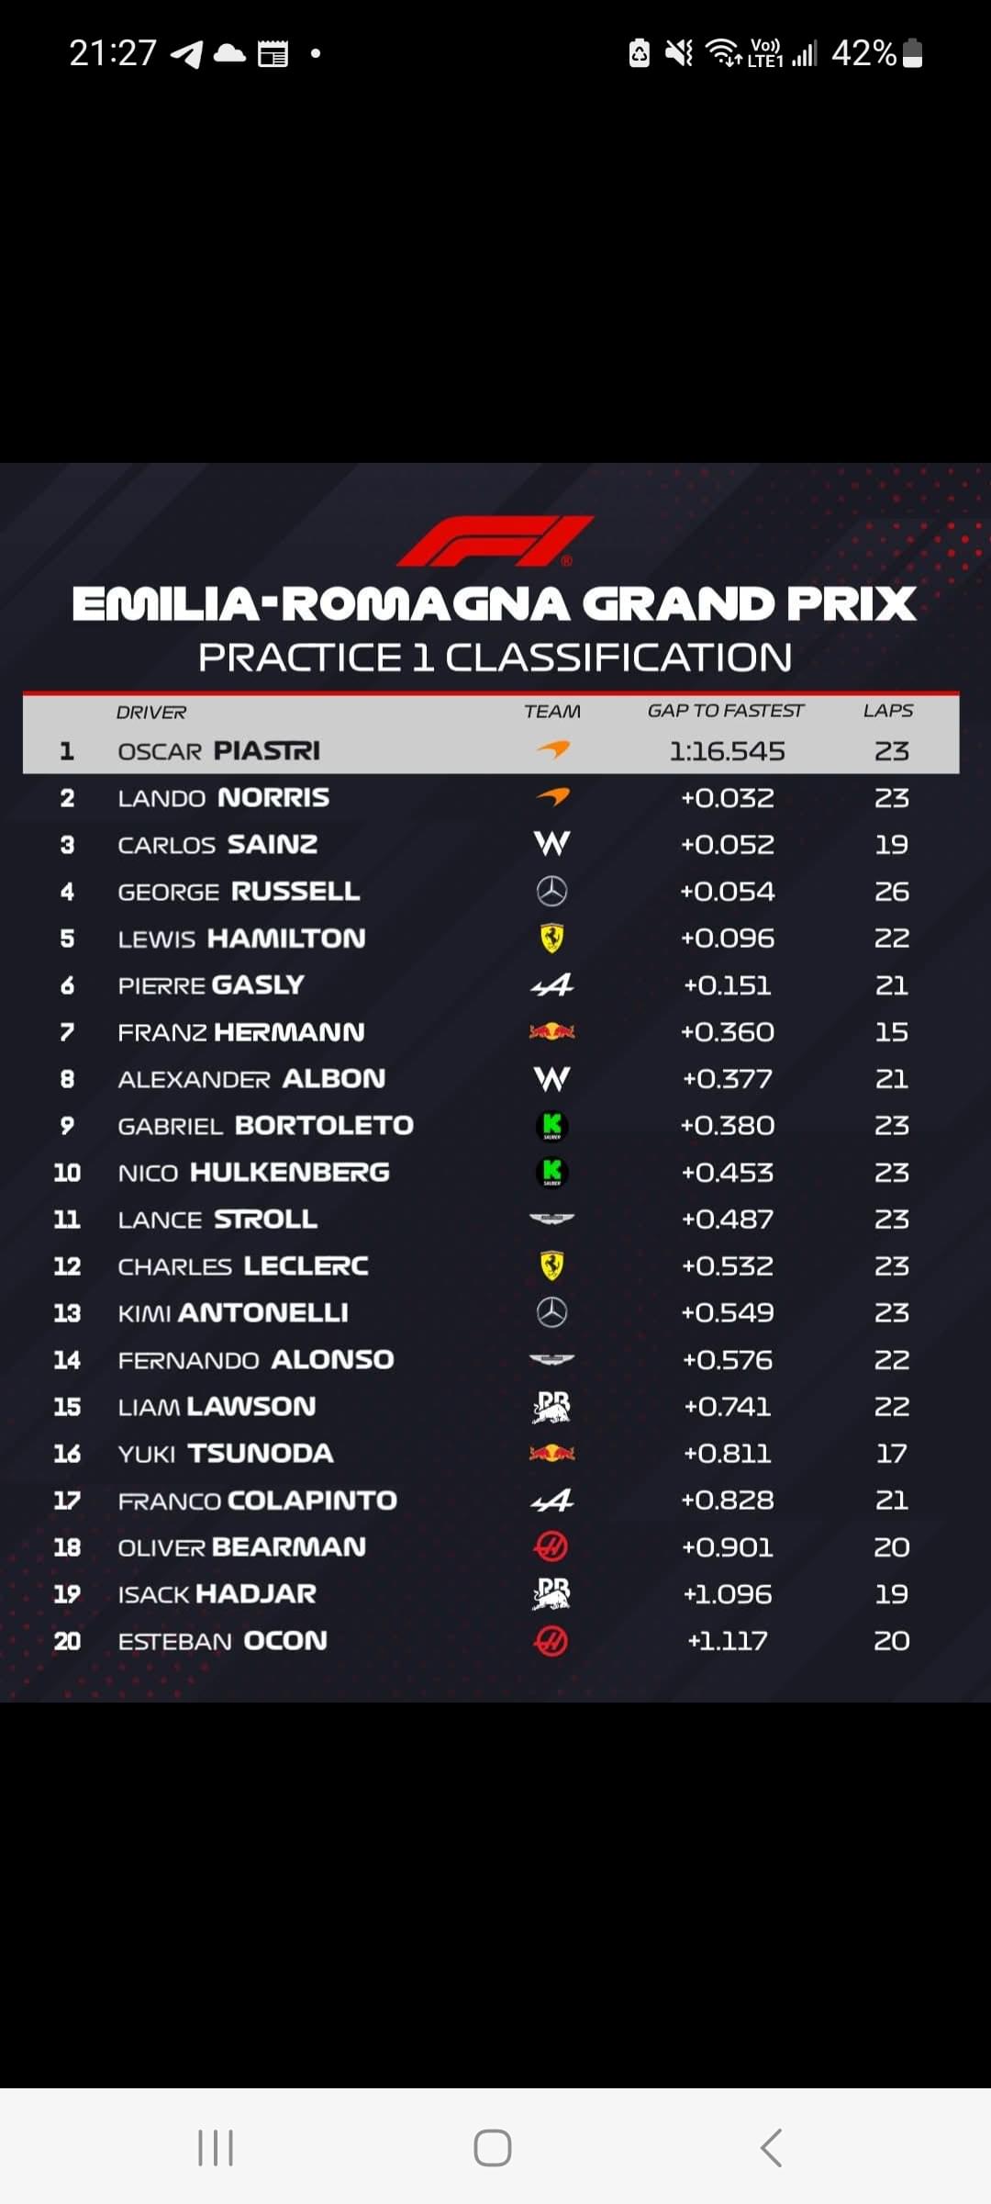Tap Ferrari badge next to Lewis Hamilton

tap(552, 938)
